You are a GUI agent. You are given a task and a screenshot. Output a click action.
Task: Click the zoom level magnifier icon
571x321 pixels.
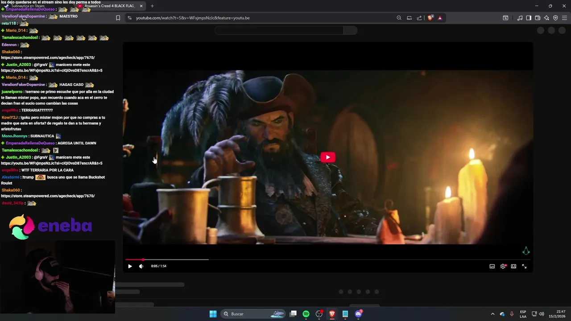click(x=399, y=18)
